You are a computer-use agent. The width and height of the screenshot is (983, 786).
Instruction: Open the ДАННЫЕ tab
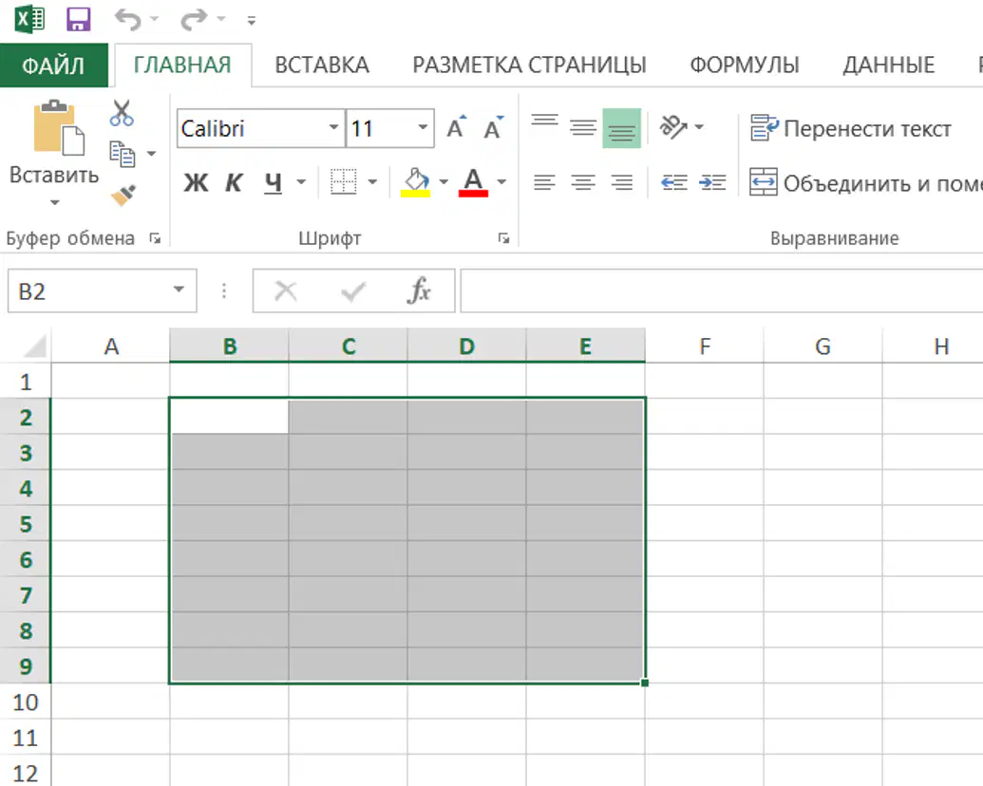[888, 65]
